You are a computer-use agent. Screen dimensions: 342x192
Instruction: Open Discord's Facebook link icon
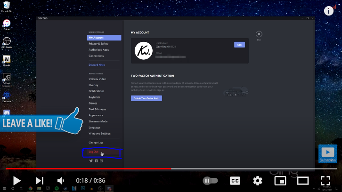pyautogui.click(x=96, y=161)
